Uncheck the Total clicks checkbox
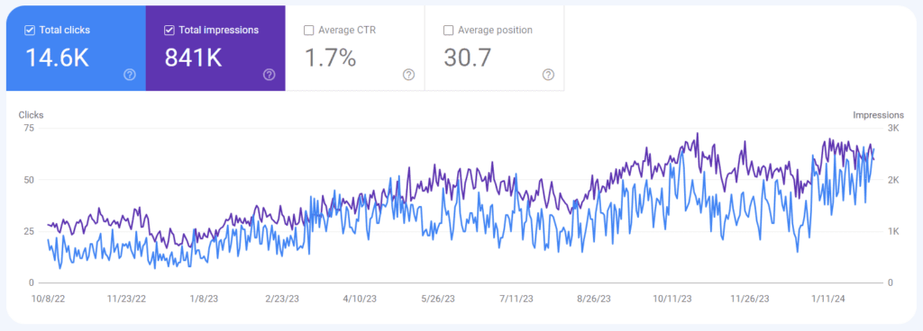This screenshot has height=331, width=923. point(30,31)
